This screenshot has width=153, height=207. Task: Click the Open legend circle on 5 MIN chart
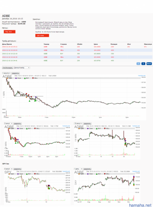click(x=9, y=129)
